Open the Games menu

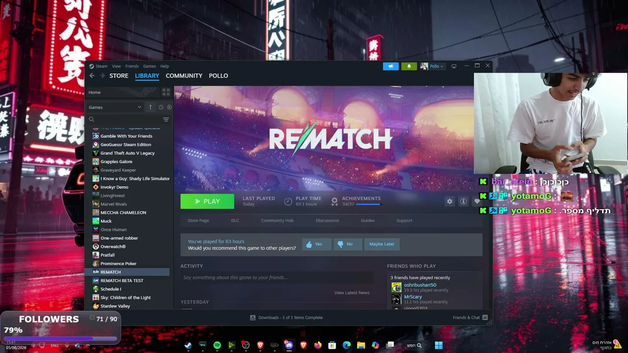(150, 66)
